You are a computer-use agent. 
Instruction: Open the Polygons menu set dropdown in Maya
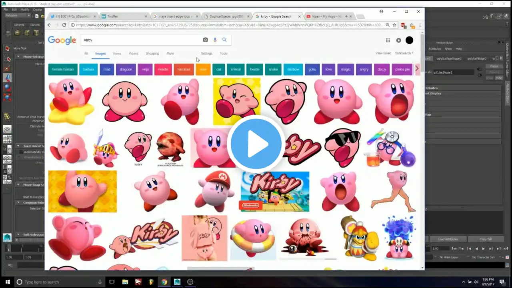point(18,16)
